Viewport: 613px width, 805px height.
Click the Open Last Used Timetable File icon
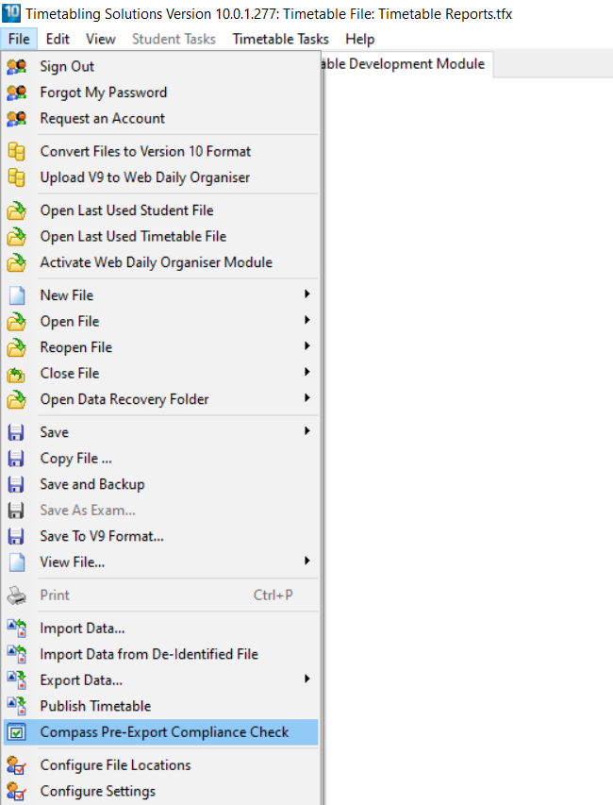[16, 237]
